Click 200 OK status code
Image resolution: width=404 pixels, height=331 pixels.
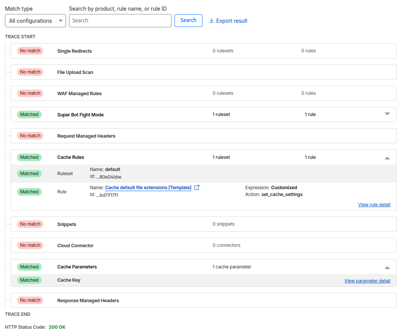(57, 327)
